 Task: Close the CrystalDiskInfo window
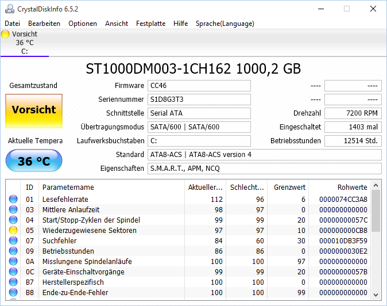tap(373, 9)
